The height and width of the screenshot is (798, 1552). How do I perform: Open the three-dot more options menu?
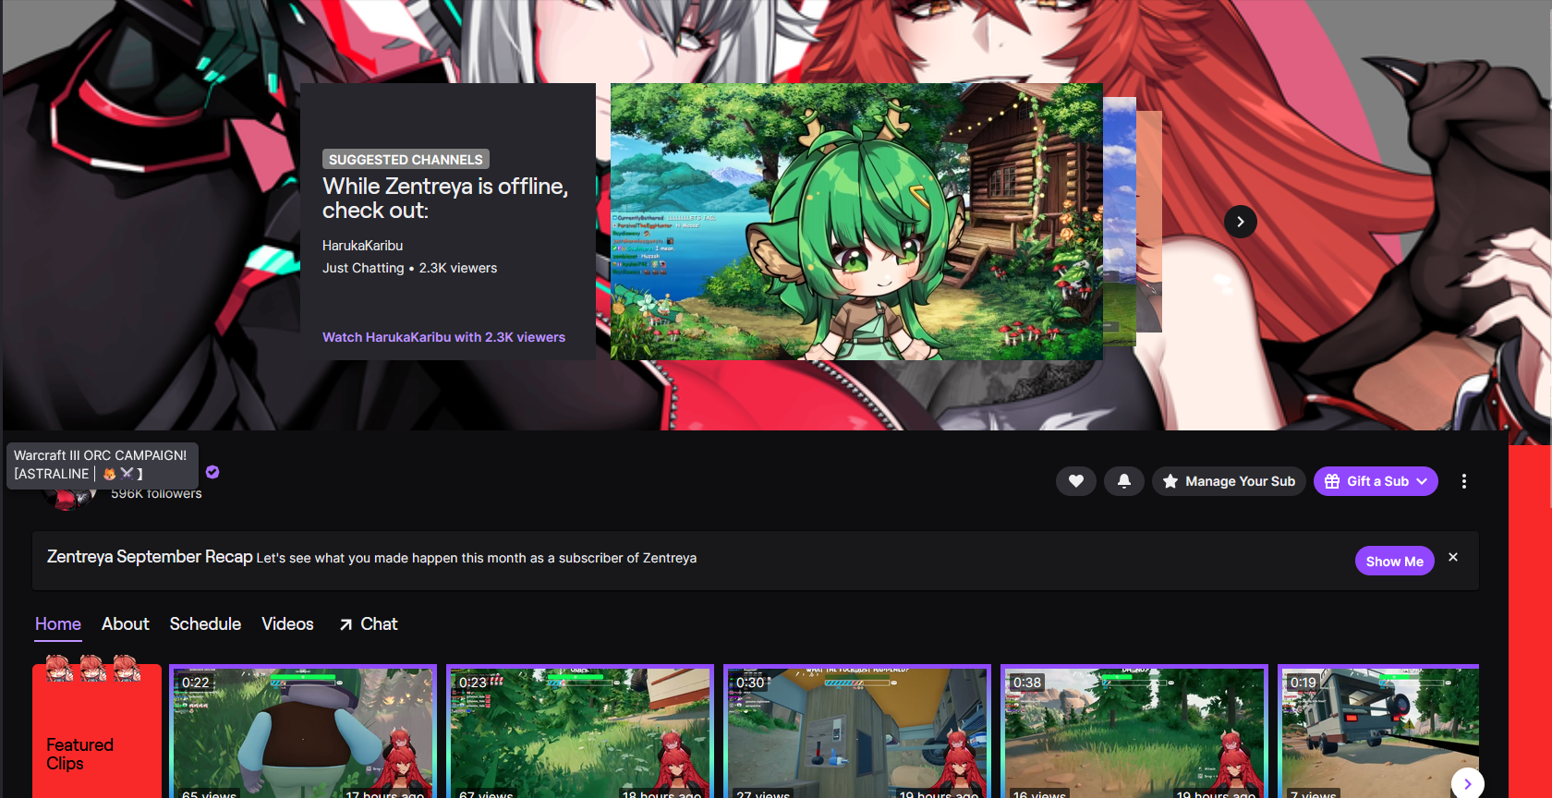(x=1464, y=481)
